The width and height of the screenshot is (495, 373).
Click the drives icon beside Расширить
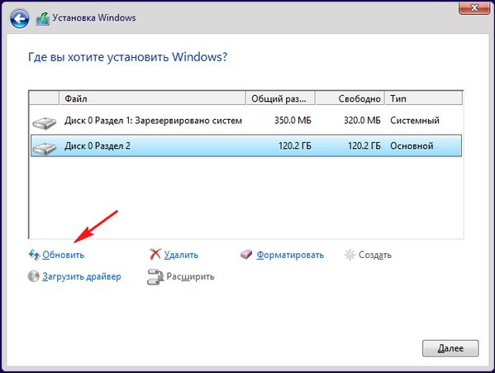click(155, 277)
